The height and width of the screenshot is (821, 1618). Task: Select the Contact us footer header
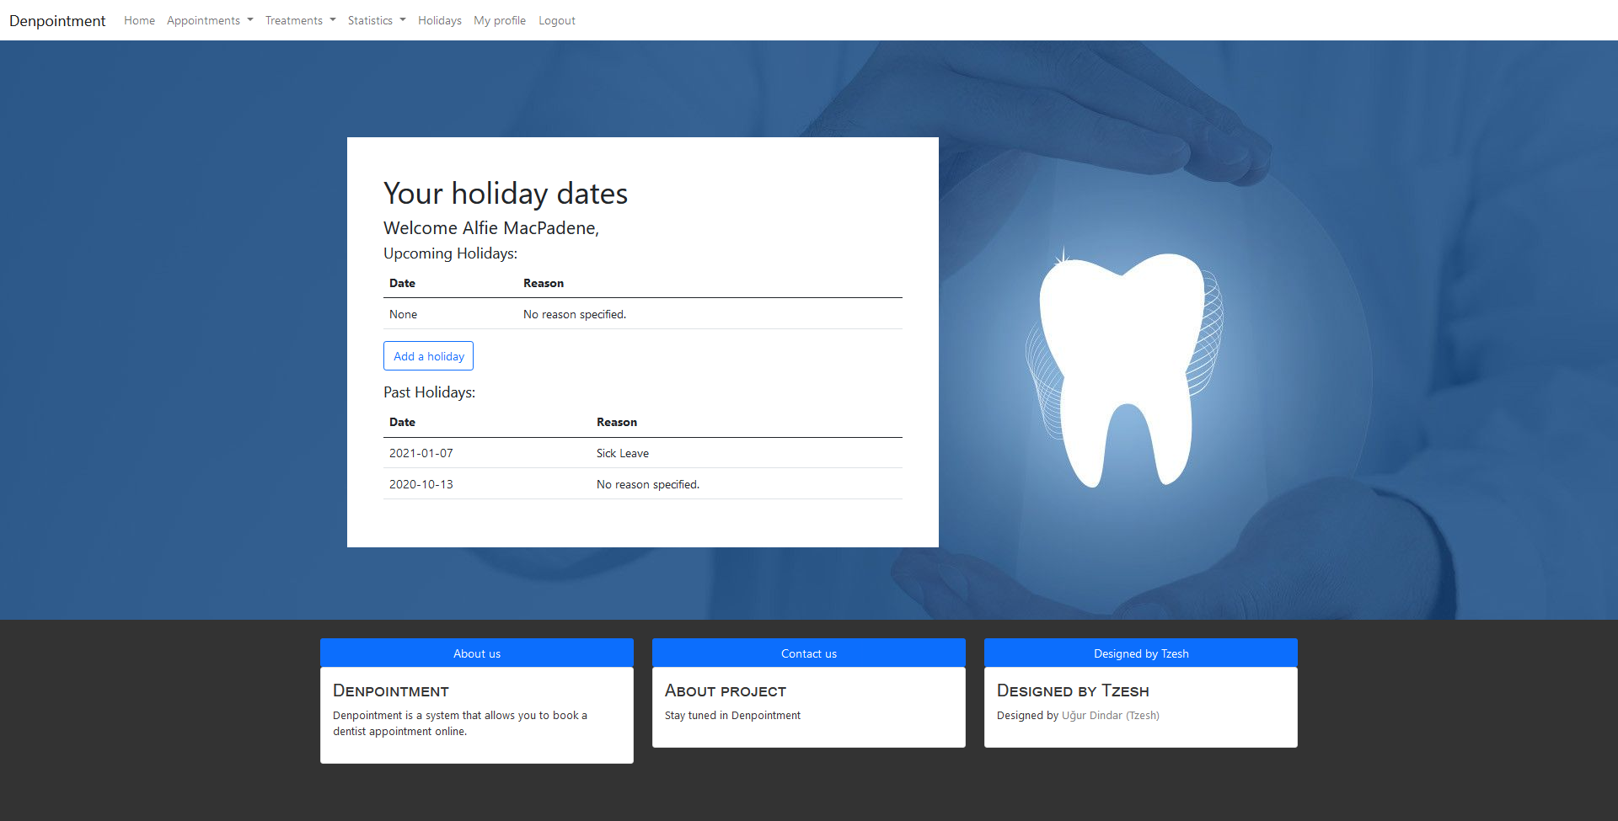809,653
